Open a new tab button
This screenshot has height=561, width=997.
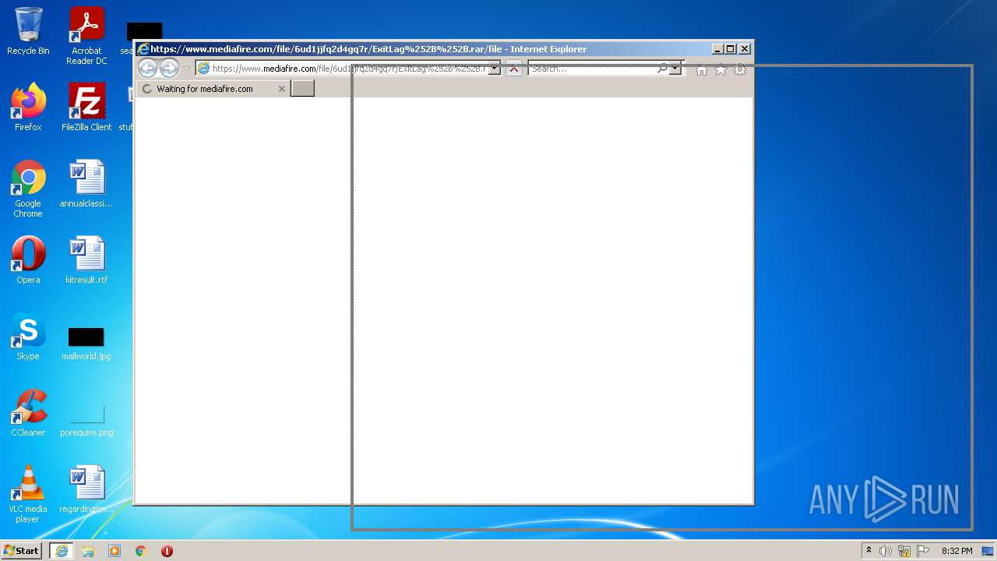click(x=302, y=89)
